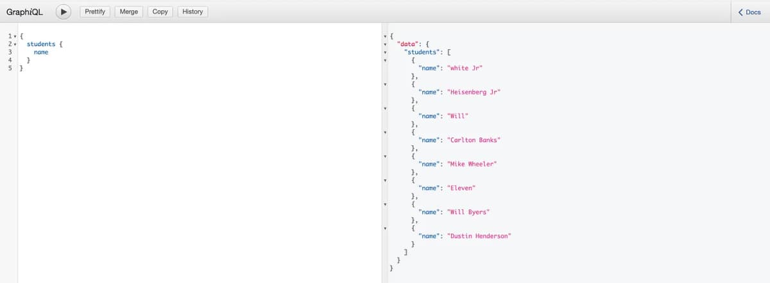Select the "Mike Wheeler" value in the results
The width and height of the screenshot is (770, 283).
[x=472, y=164]
